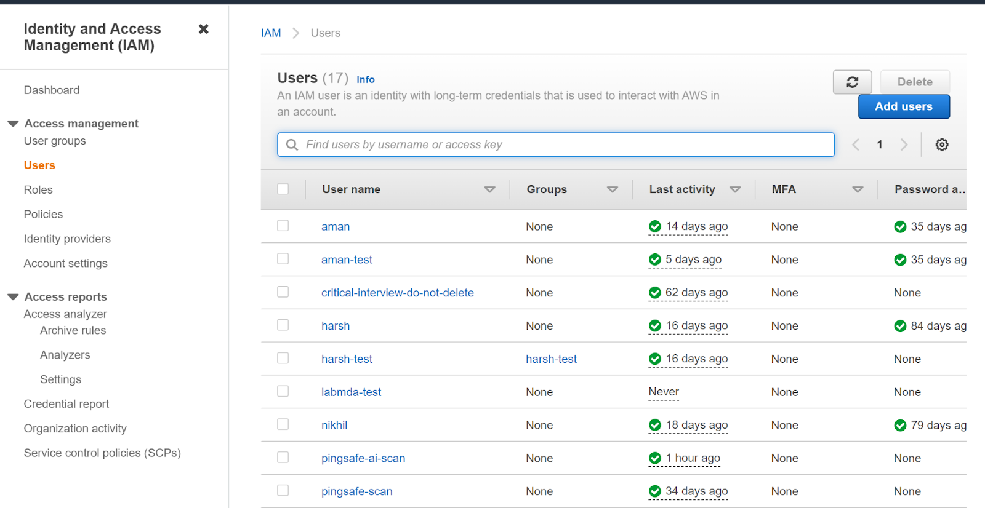Go to previous page arrow
Image resolution: width=985 pixels, height=508 pixels.
click(856, 145)
